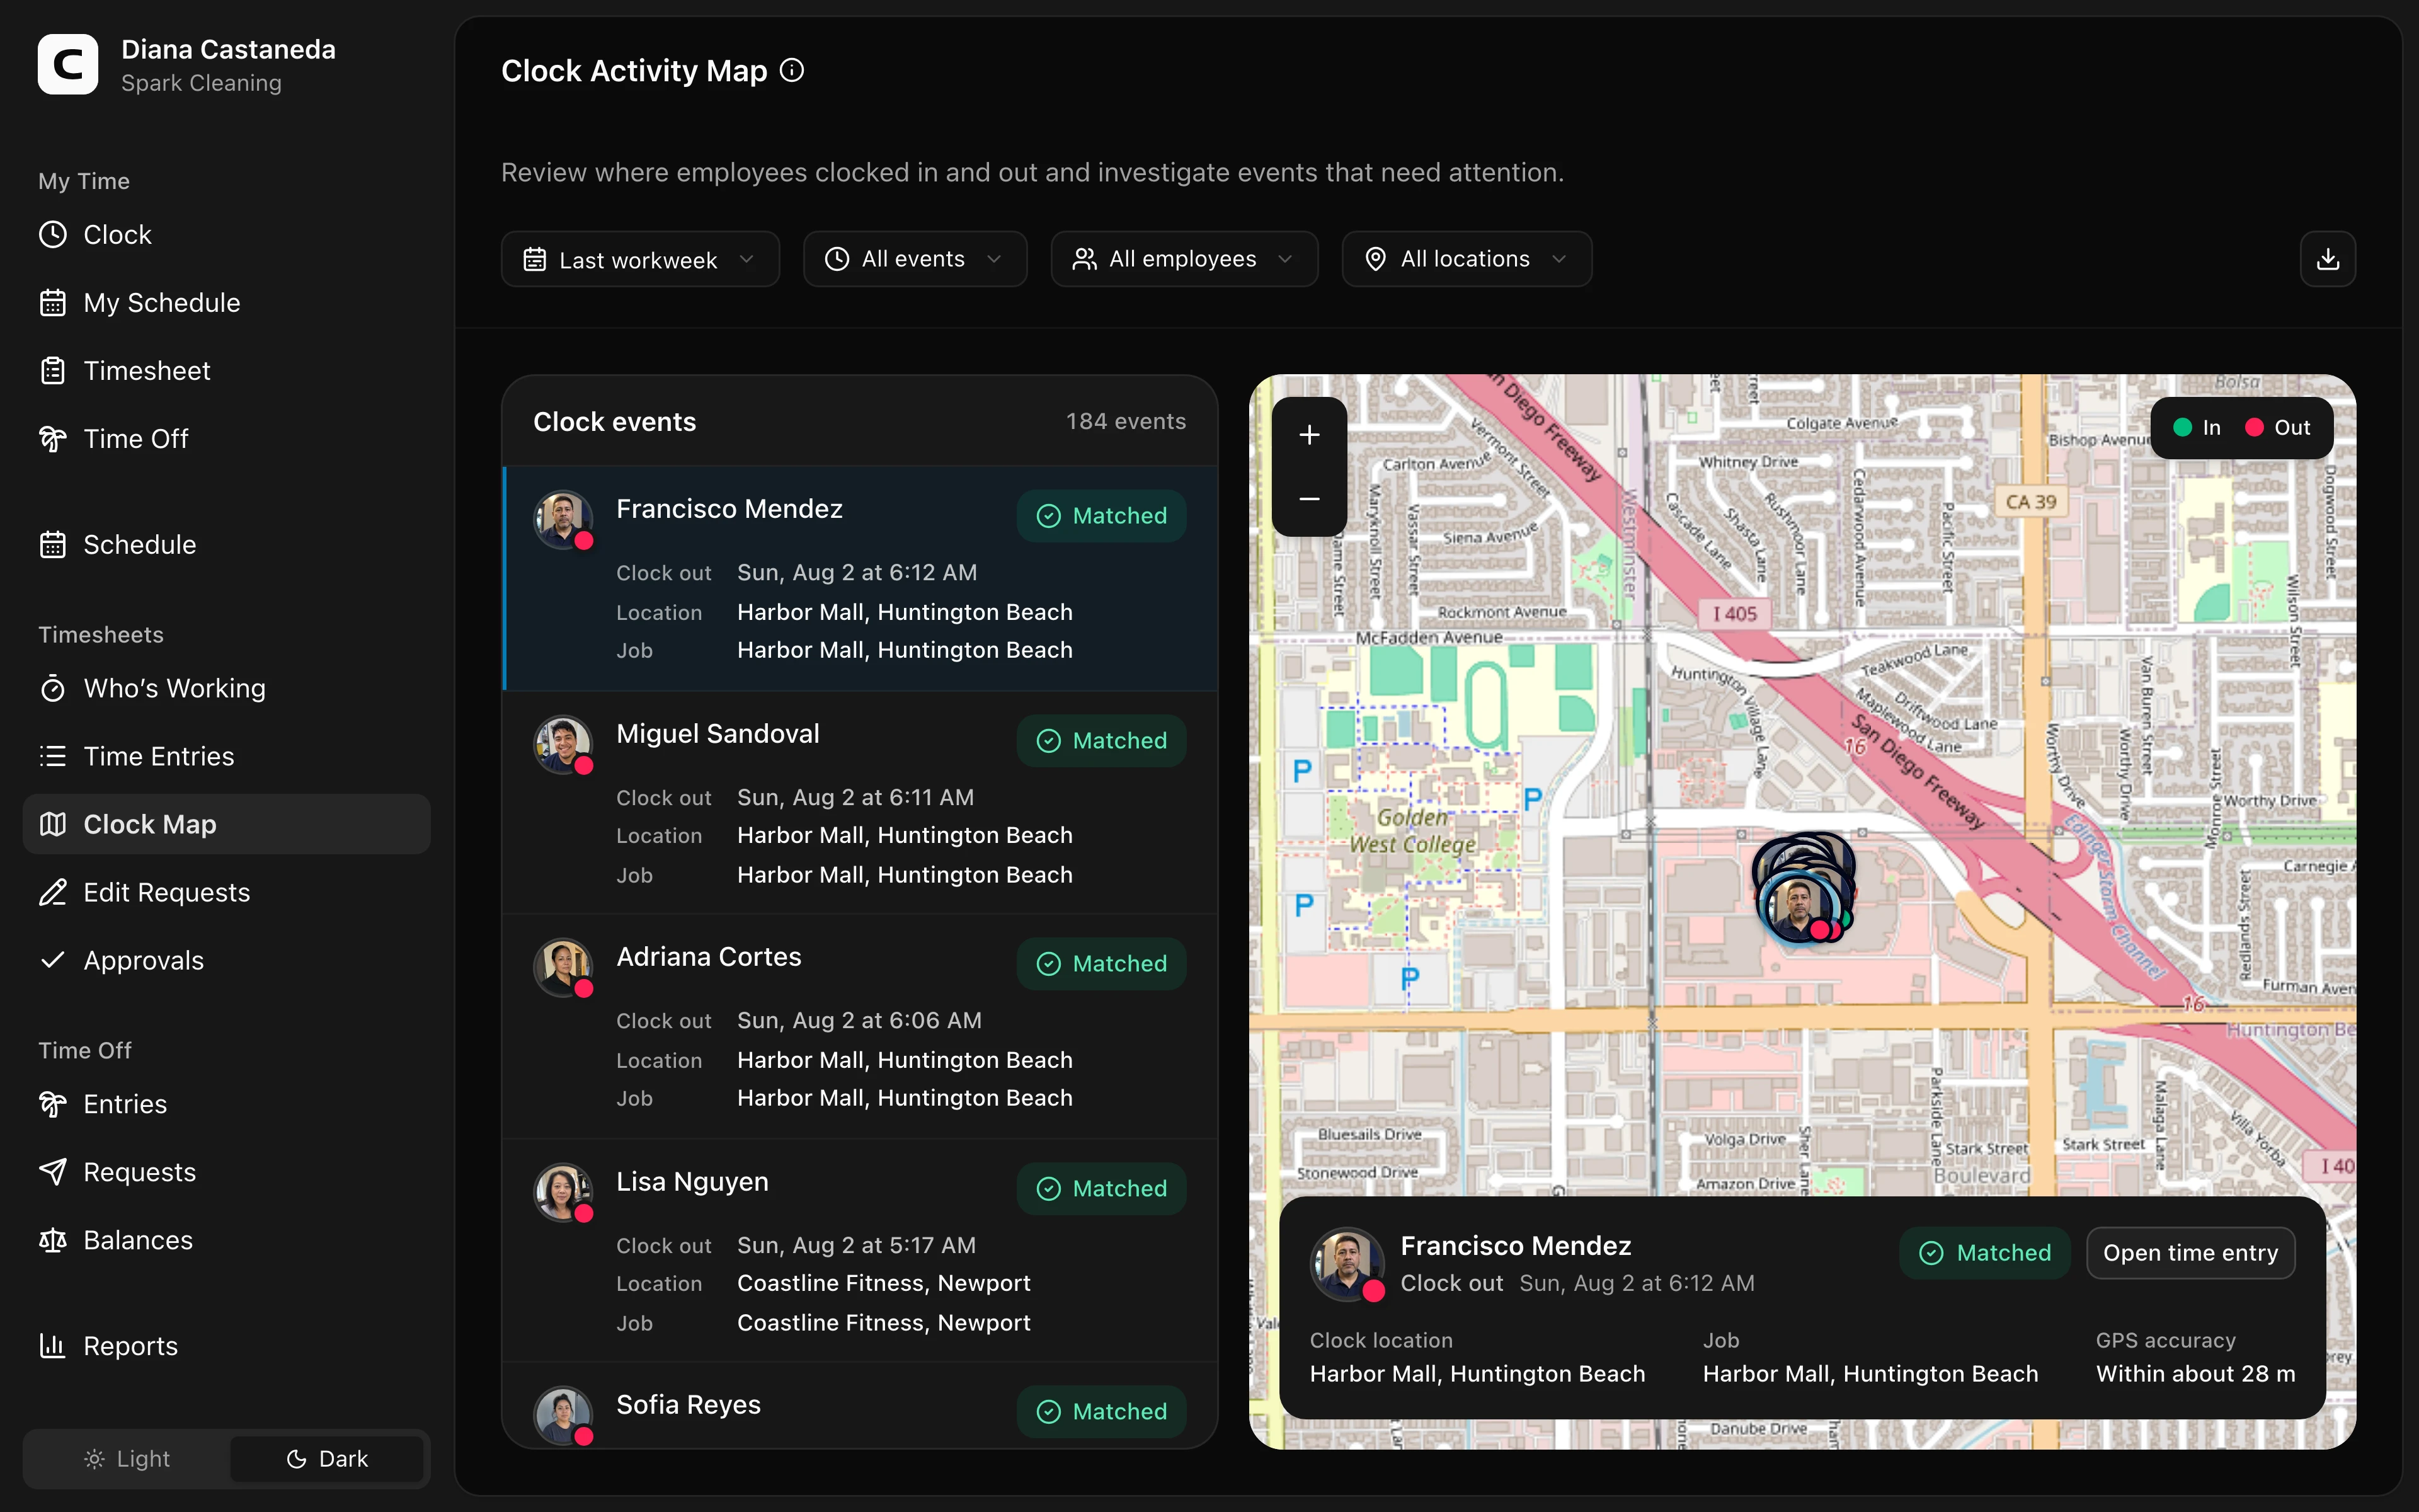Click 'Sun, Aug 2 at 6:11 AM' timestamp
2419x1512 pixels.
[855, 798]
